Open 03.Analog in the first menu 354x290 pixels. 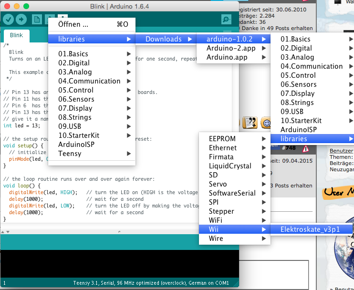[92, 72]
